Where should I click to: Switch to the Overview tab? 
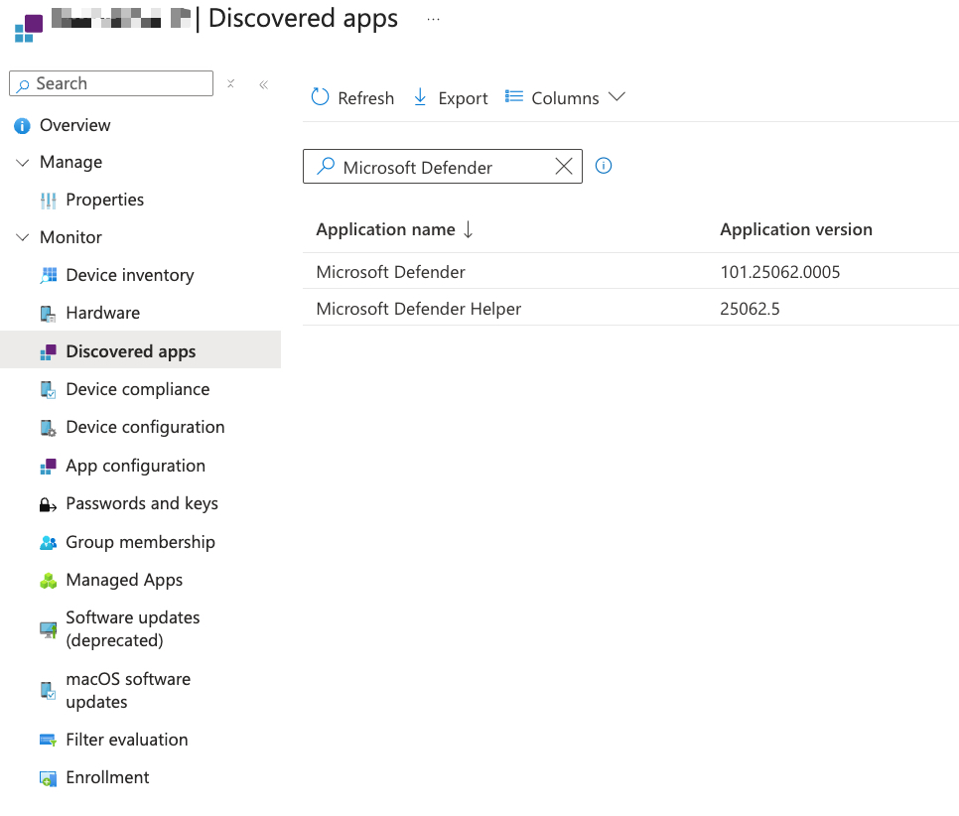tap(74, 125)
